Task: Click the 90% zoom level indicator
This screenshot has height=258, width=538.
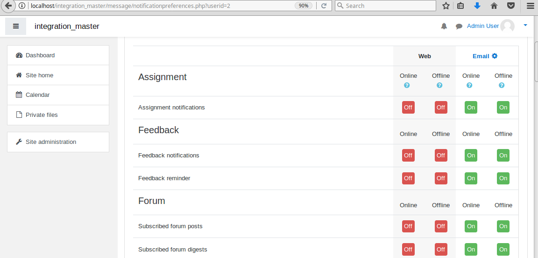Action: [x=303, y=6]
